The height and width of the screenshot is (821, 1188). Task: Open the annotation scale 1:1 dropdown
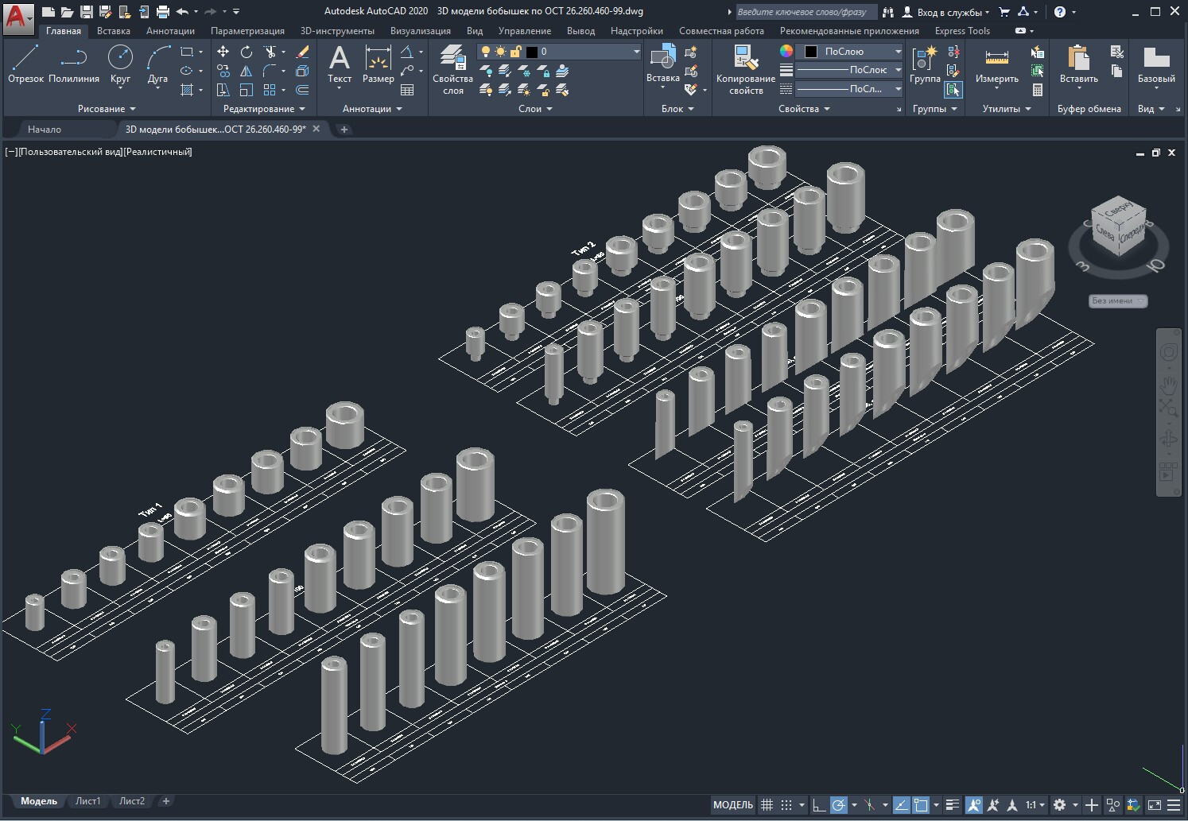tap(1035, 805)
